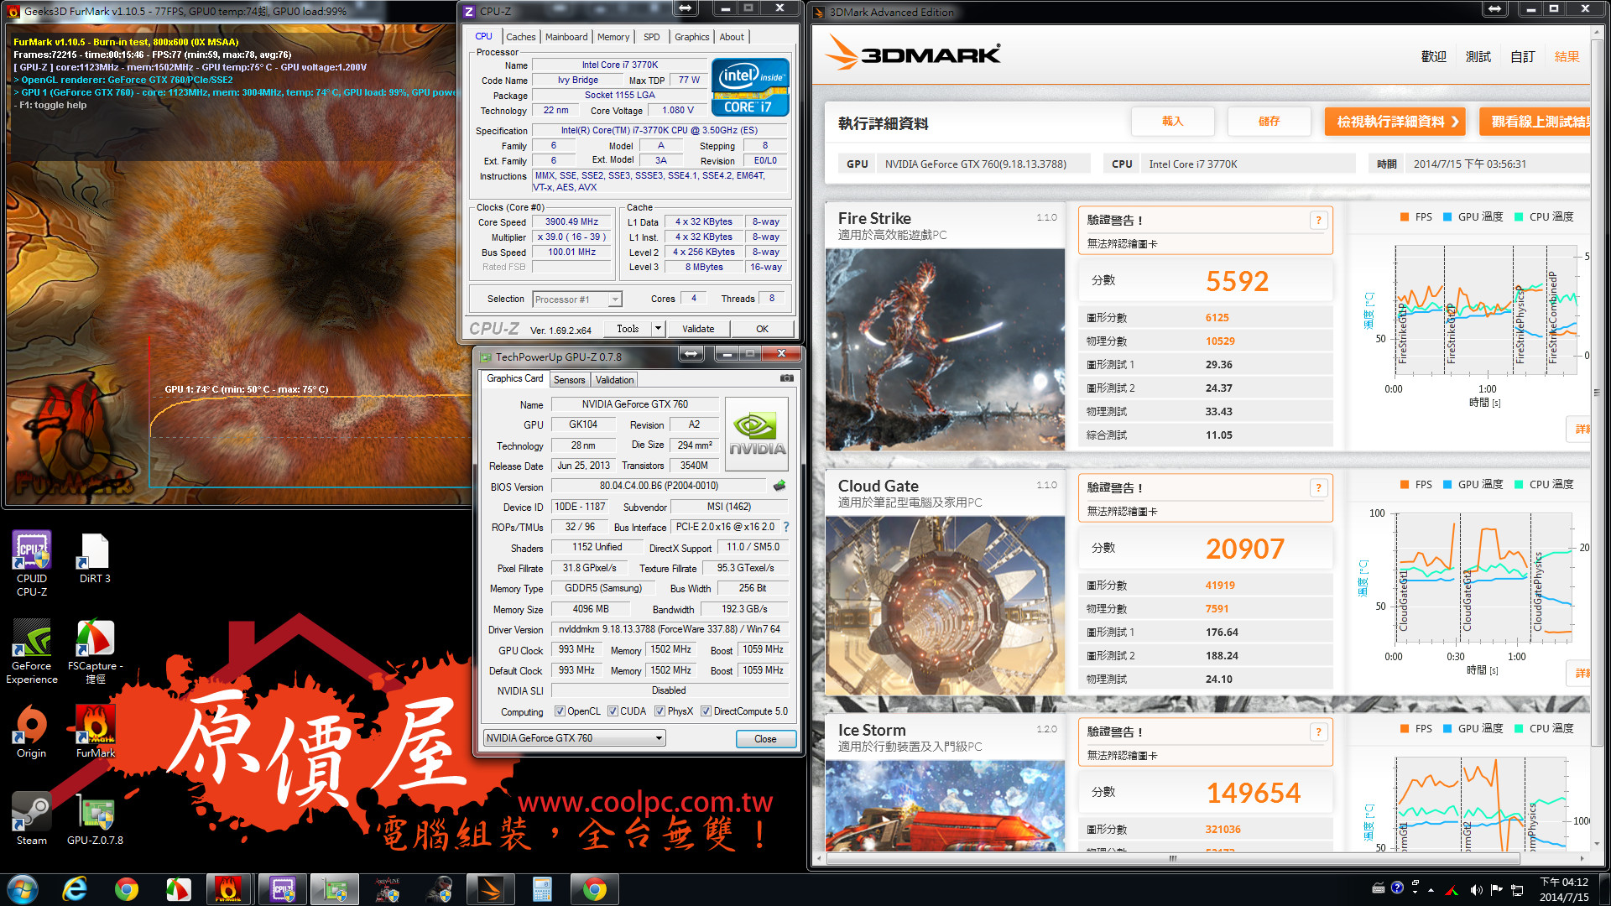Click the 檢視執行詳細資料 orange button
1611x906 pixels.
pyautogui.click(x=1397, y=122)
